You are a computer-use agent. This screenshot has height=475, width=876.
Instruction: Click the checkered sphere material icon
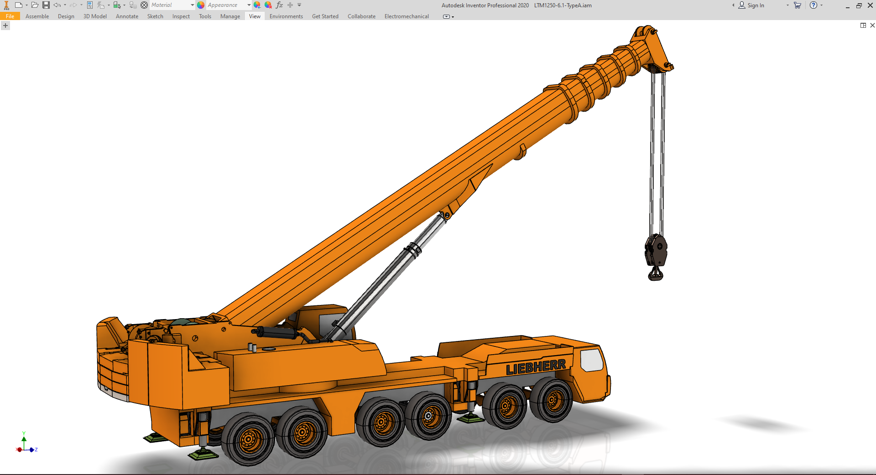144,5
